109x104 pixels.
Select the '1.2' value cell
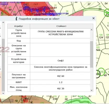coord(60,82)
